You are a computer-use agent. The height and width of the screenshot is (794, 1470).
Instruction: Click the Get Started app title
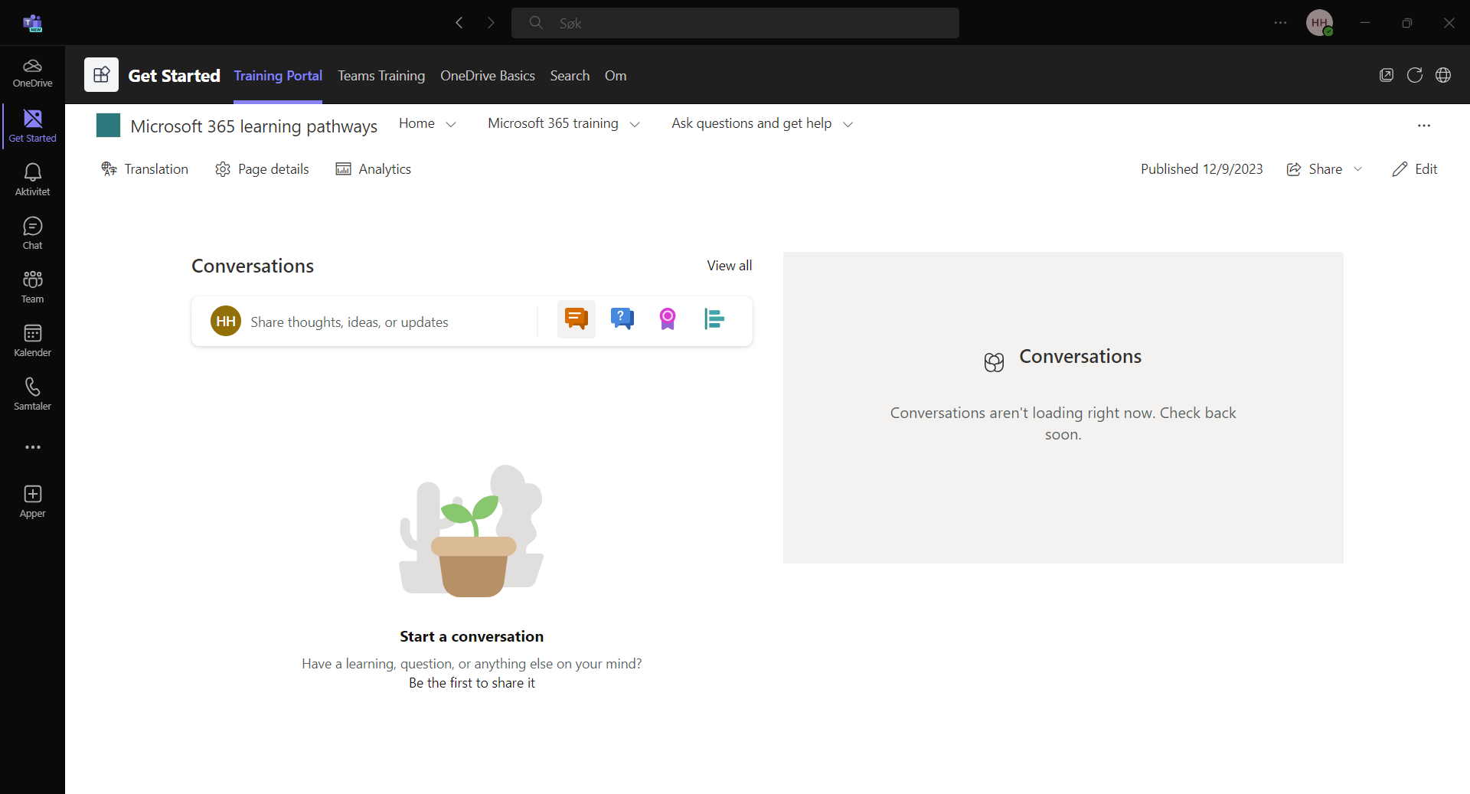point(174,76)
